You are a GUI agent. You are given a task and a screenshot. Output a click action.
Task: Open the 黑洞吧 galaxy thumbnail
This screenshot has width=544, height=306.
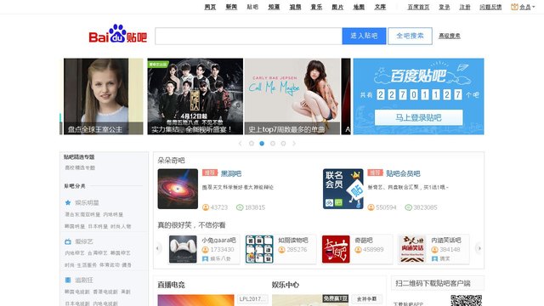178,189
